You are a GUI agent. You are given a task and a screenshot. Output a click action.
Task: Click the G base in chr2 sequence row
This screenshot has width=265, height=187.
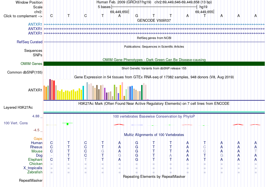137,16
